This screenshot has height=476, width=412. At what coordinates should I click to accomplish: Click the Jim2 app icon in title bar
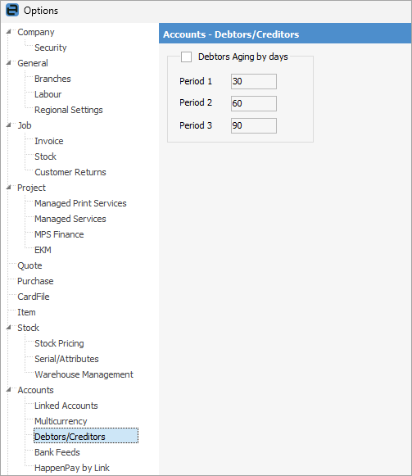[x=12, y=10]
